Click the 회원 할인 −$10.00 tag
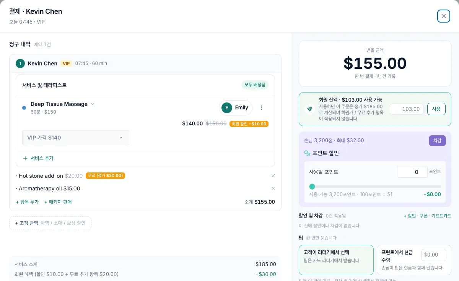Image resolution: width=459 pixels, height=281 pixels. [x=249, y=124]
